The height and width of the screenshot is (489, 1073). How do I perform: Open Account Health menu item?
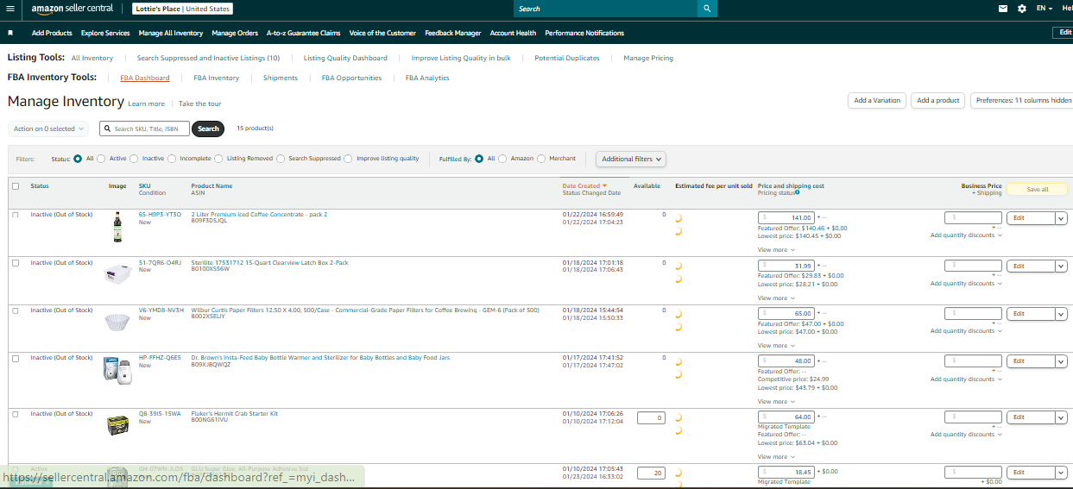click(x=513, y=33)
